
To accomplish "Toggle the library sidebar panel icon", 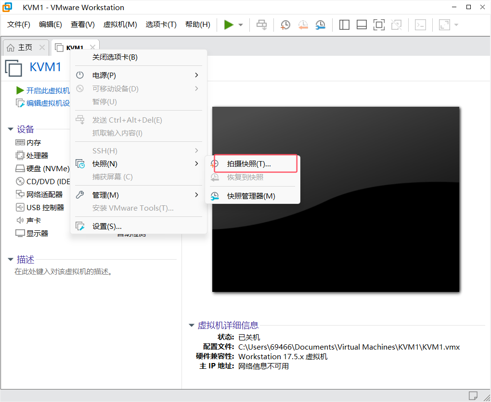I will (344, 25).
